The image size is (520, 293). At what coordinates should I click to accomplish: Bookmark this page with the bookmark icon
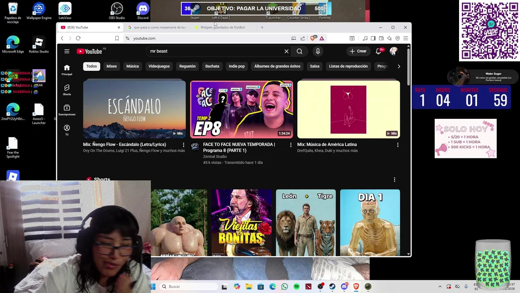[x=117, y=38]
